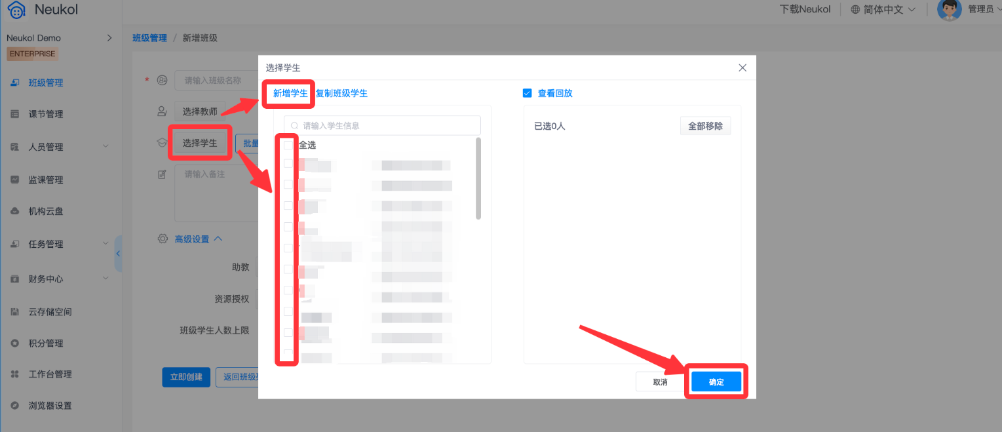Screen dimensions: 1002x432
Task: Select 班级管理 in the sidebar
Action: (x=46, y=83)
